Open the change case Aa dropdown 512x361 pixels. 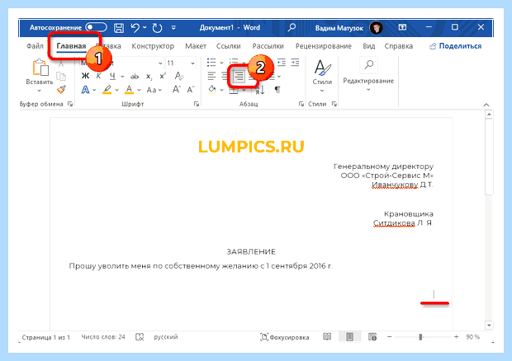click(154, 90)
